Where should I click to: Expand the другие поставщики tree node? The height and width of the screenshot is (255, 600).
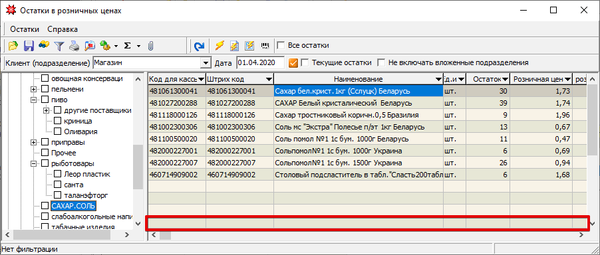click(47, 110)
